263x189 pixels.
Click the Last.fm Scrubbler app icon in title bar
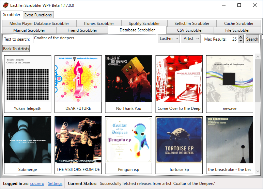point(6,5)
